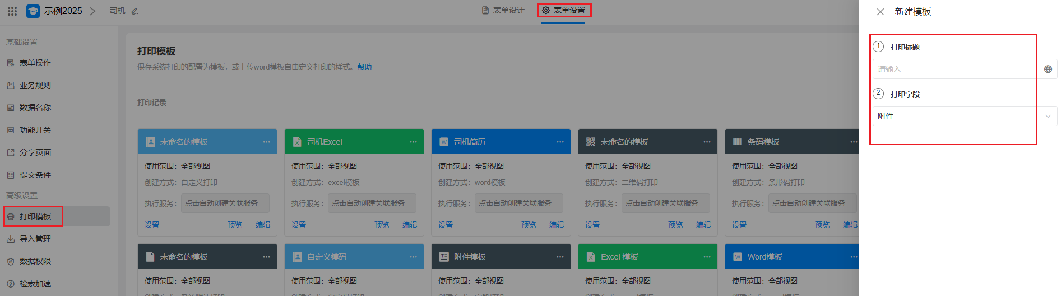Screen dimensions: 1061x296
Task: Open more options on 司机简历 template card
Action: [x=560, y=142]
